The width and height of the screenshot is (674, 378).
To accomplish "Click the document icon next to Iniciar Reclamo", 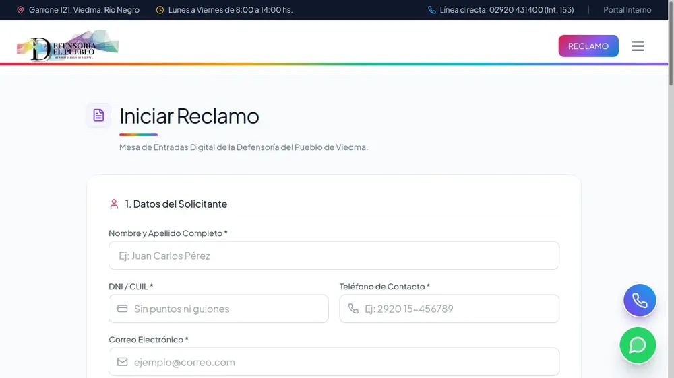I will pos(98,115).
